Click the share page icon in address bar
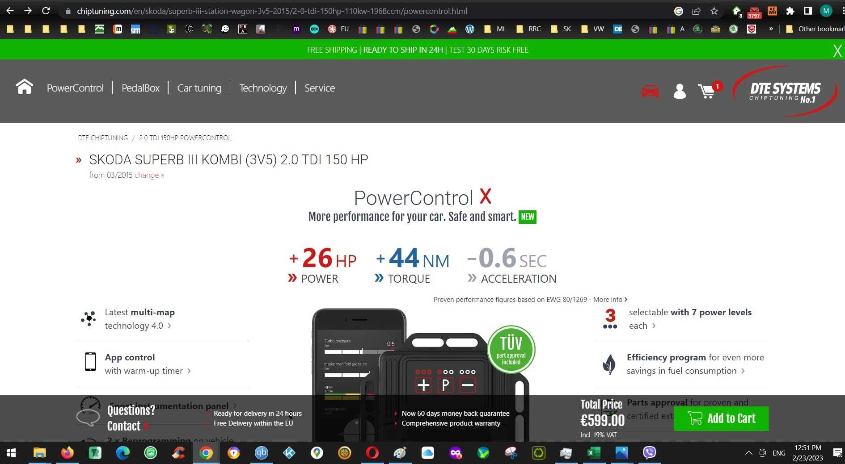The height and width of the screenshot is (464, 845). coord(696,11)
